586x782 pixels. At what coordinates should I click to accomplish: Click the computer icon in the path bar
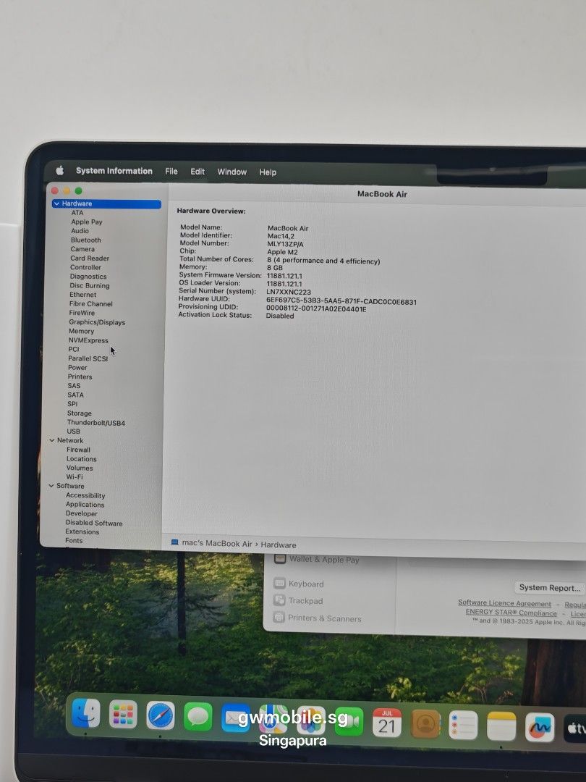point(174,542)
